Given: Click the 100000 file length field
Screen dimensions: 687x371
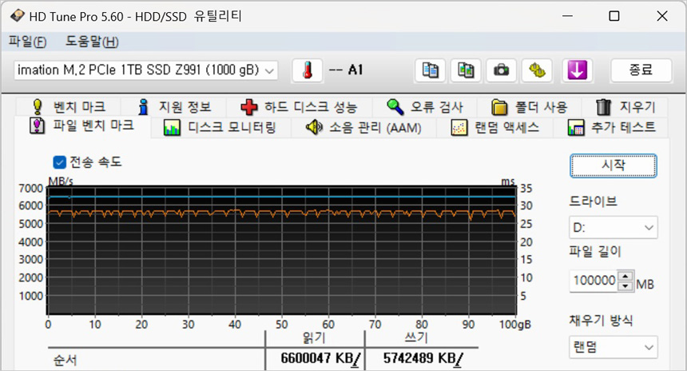Looking at the screenshot, I should pyautogui.click(x=594, y=281).
